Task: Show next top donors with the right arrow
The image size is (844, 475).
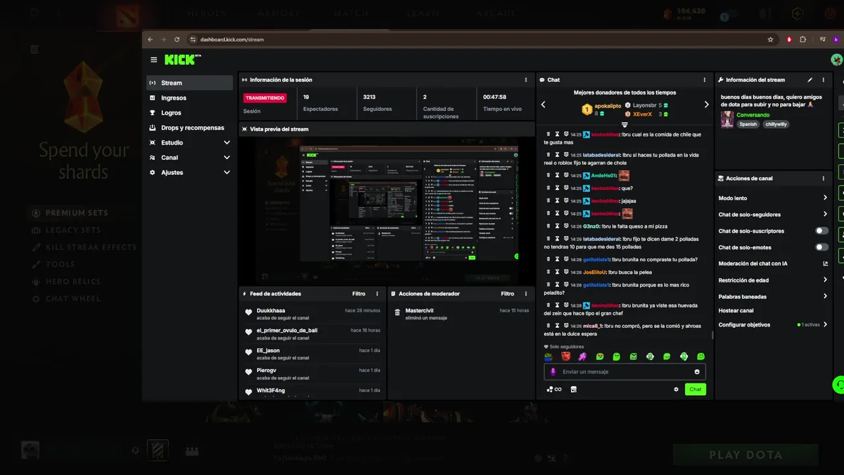Action: 706,104
